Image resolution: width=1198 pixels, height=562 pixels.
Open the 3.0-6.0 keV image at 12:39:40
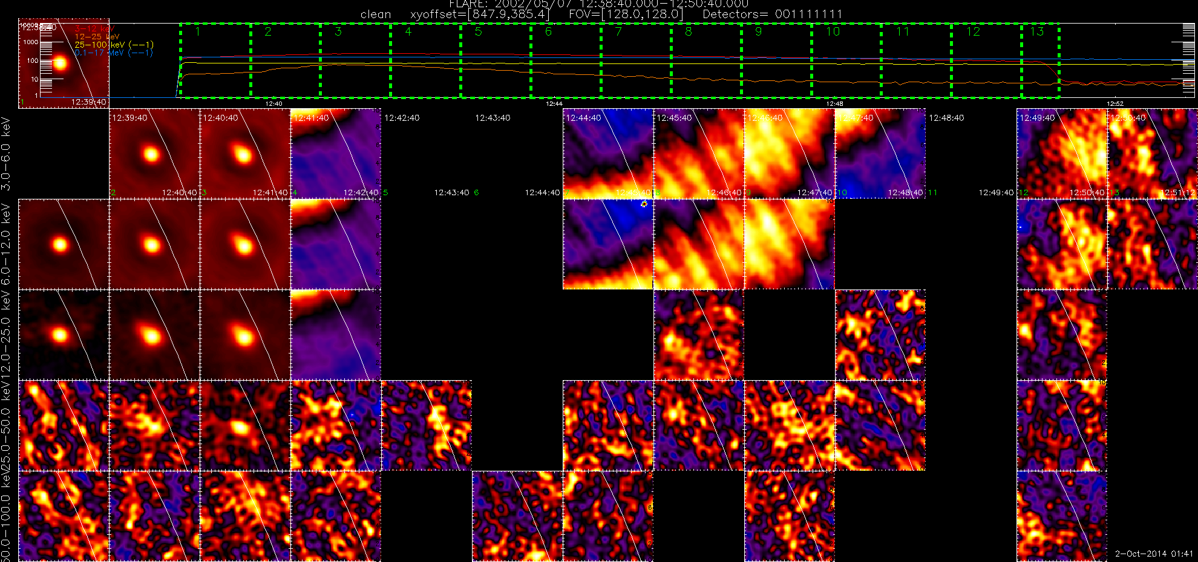[x=154, y=153]
